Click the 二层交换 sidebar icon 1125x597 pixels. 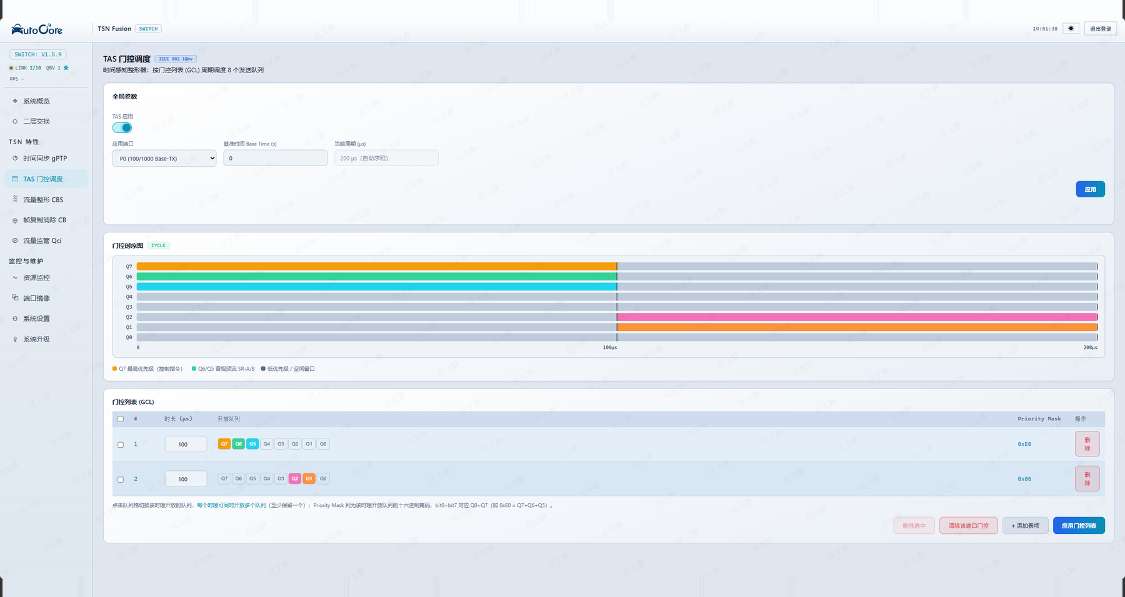[x=15, y=121]
